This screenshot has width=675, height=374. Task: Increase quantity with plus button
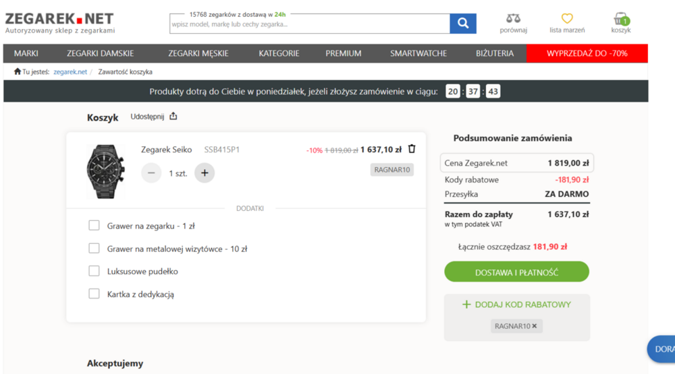tap(205, 173)
